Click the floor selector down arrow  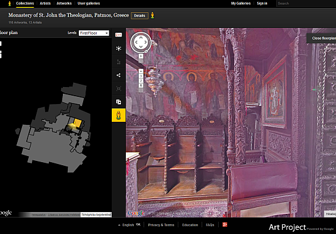(141, 90)
